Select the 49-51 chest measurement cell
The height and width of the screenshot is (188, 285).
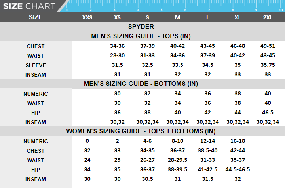pyautogui.click(x=268, y=46)
